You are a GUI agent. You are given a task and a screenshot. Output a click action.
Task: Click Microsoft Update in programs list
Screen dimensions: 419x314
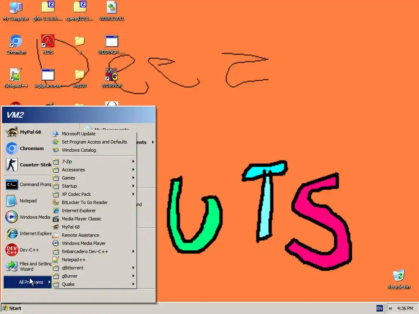click(94, 134)
